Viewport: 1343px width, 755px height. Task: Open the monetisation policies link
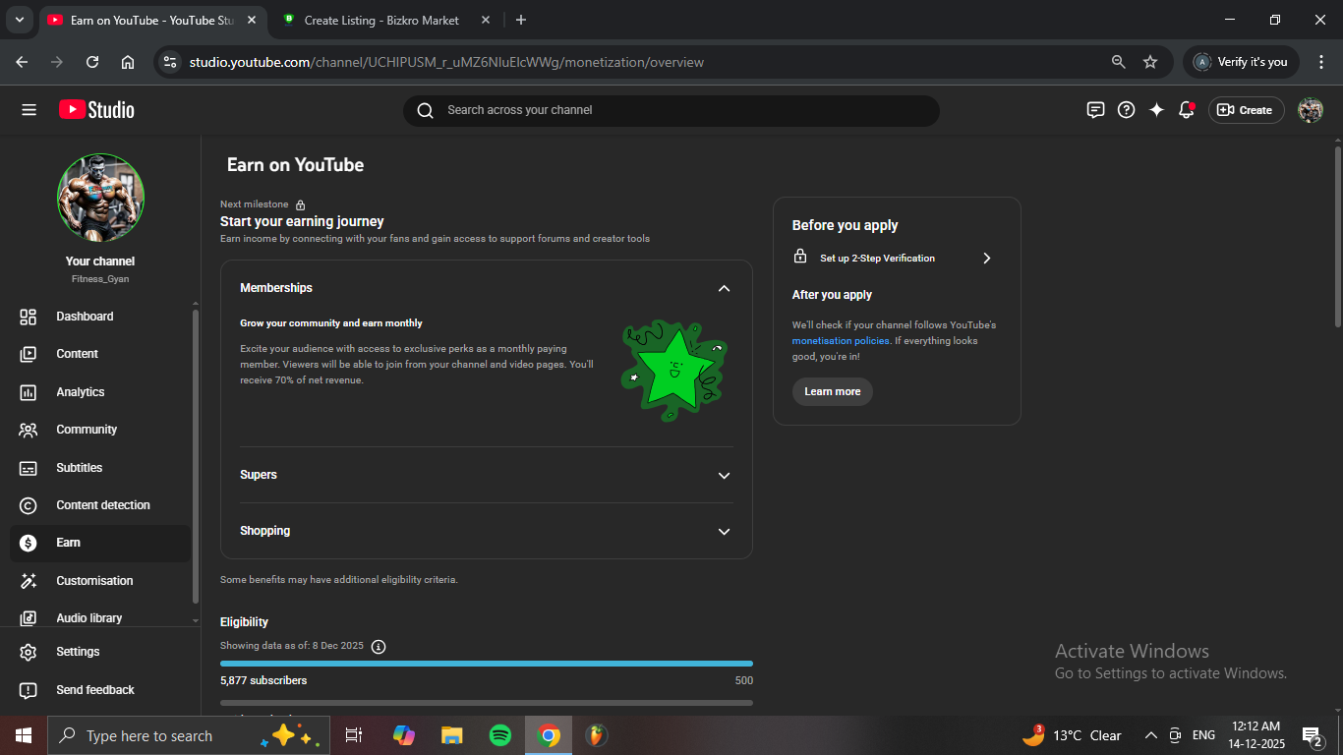pos(841,341)
